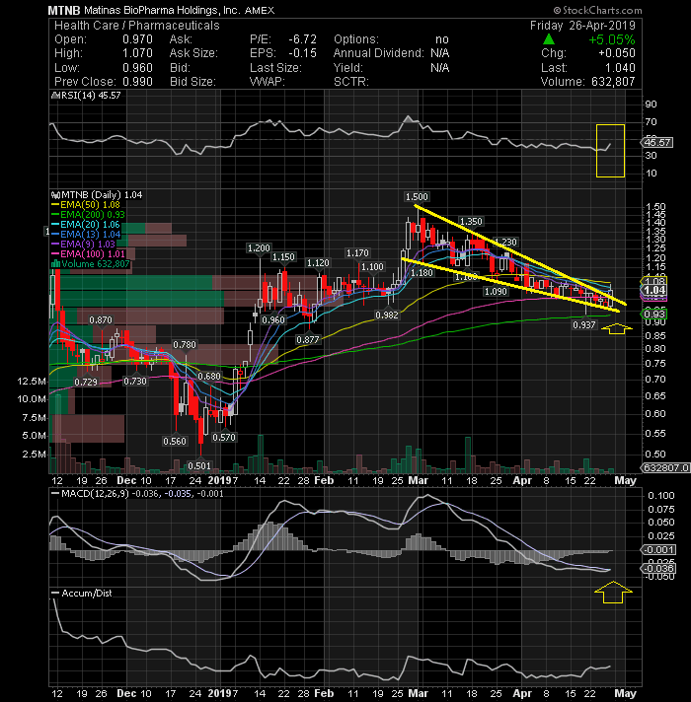The image size is (691, 702).
Task: Click the Options value 'no'
Action: [x=442, y=39]
